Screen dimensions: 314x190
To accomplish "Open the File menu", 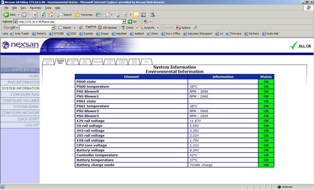I will click(x=6, y=8).
